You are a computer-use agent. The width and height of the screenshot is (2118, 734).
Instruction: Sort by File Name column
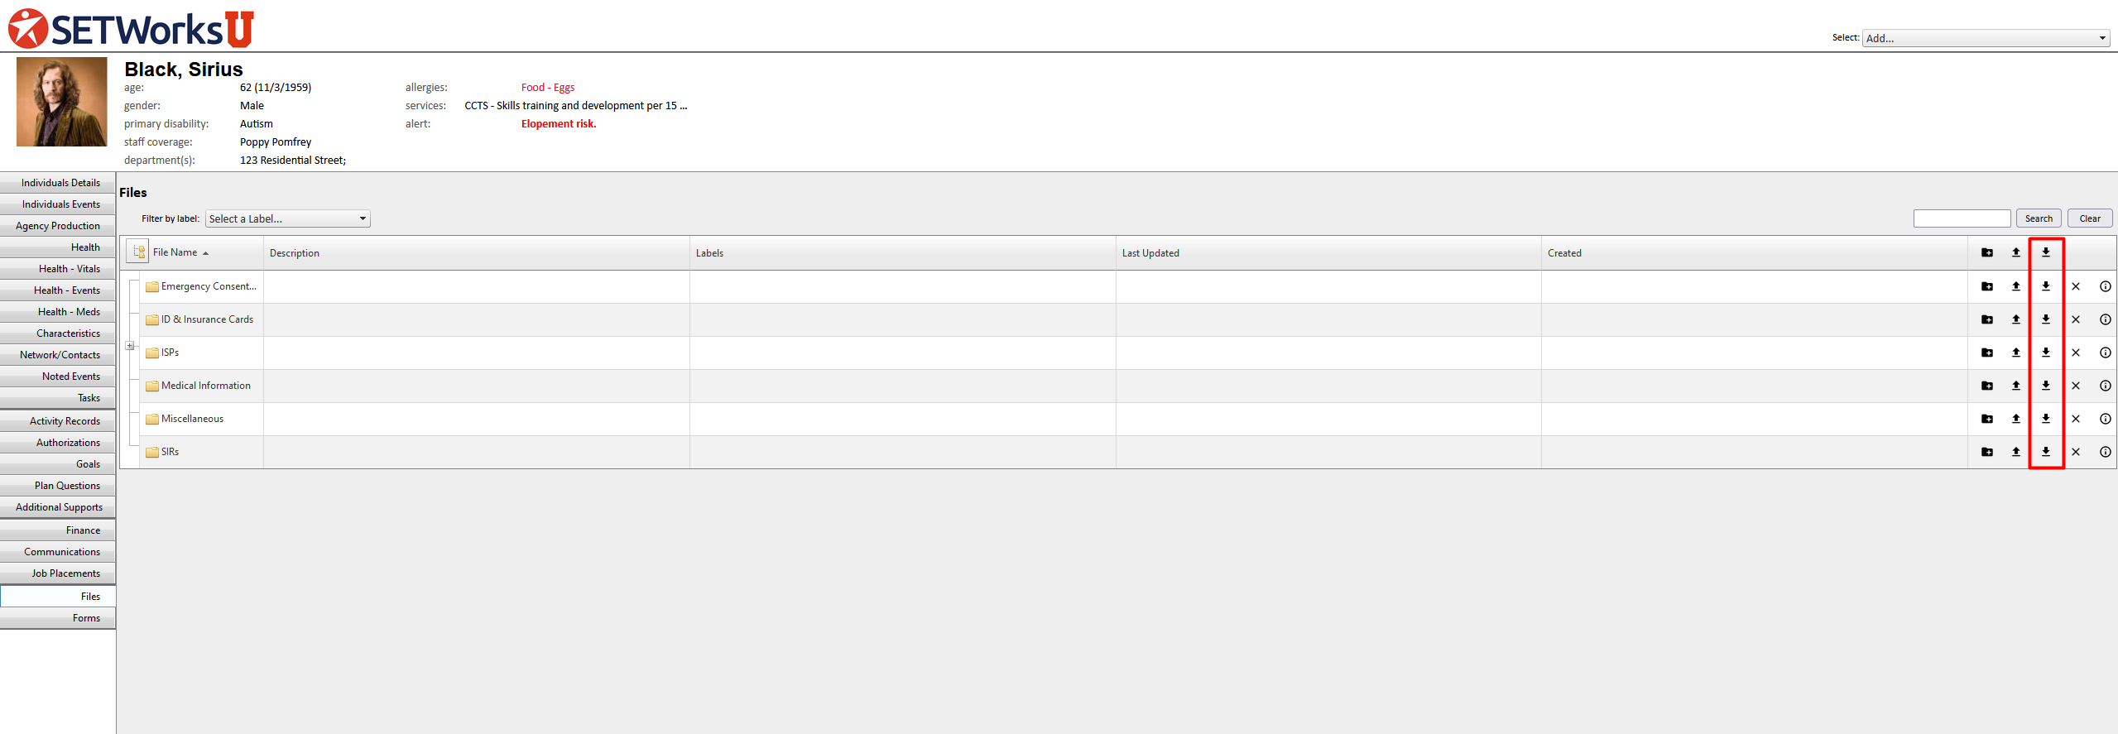[175, 252]
